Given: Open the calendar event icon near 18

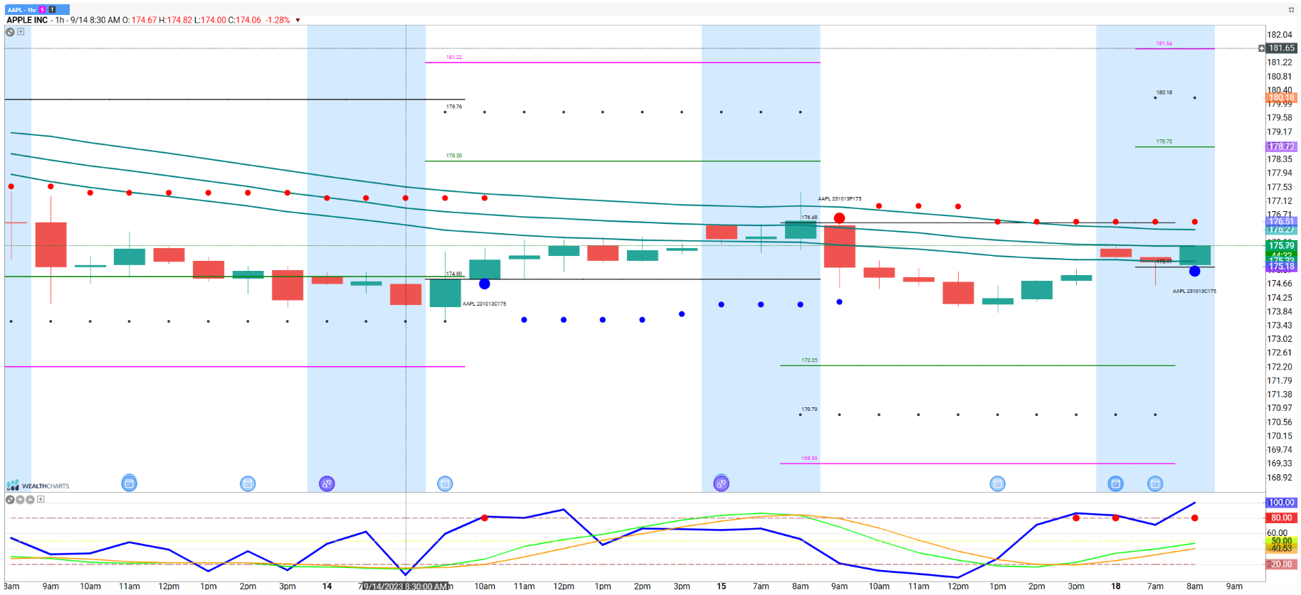Looking at the screenshot, I should pyautogui.click(x=1116, y=484).
